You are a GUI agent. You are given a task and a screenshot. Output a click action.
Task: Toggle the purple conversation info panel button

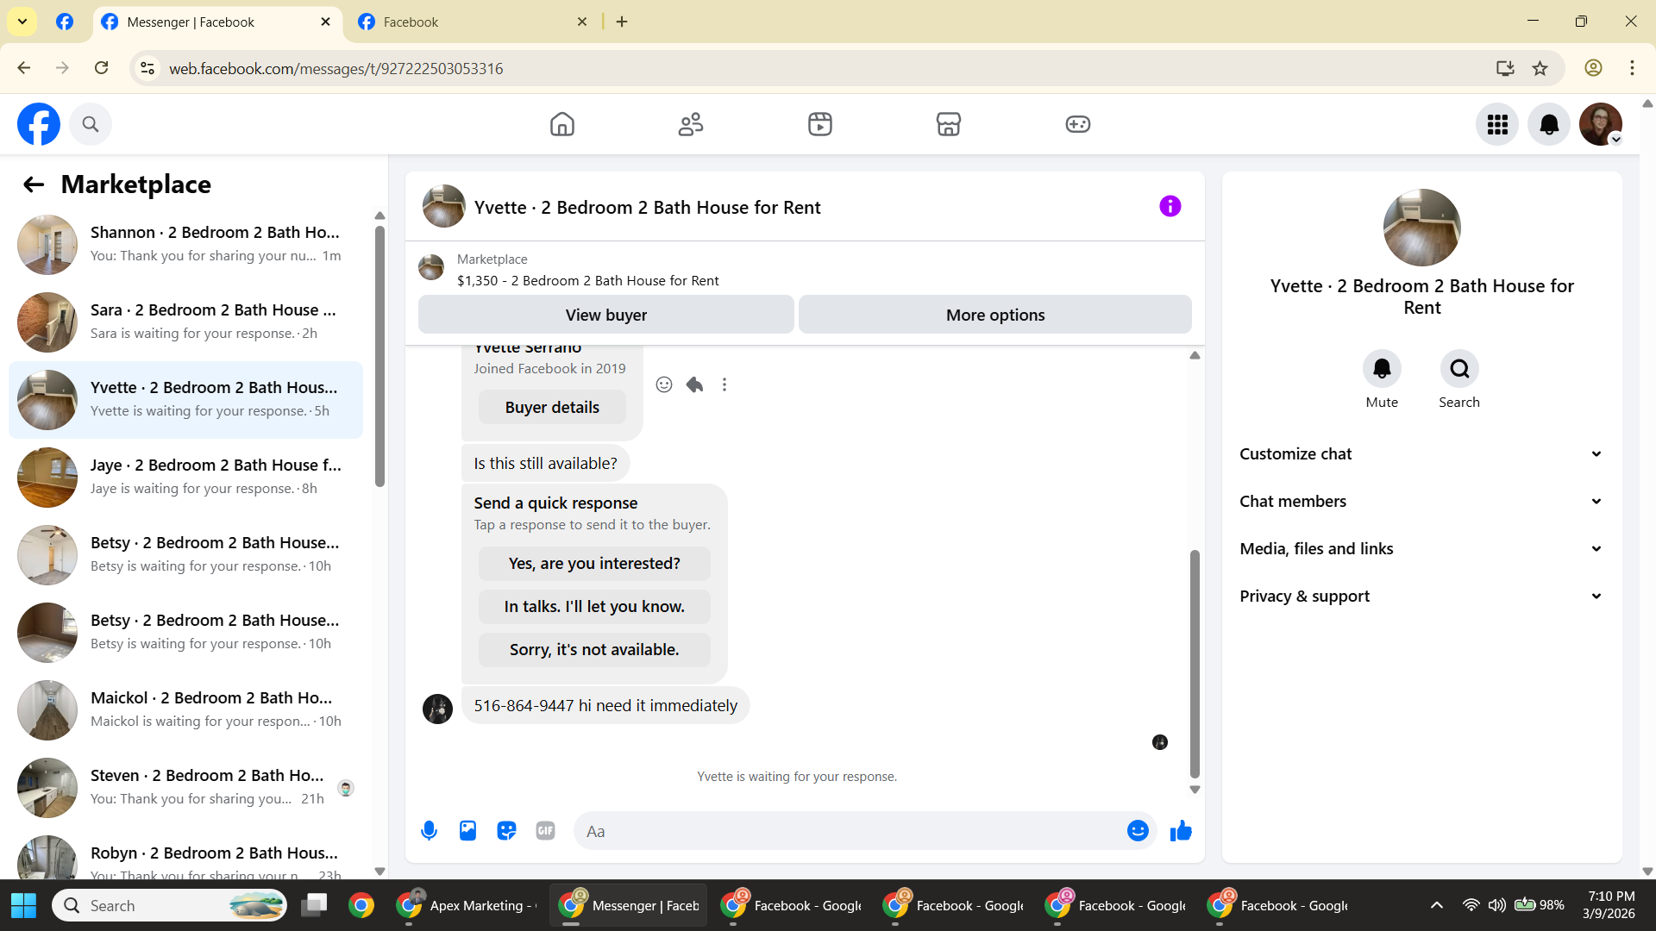[1170, 206]
